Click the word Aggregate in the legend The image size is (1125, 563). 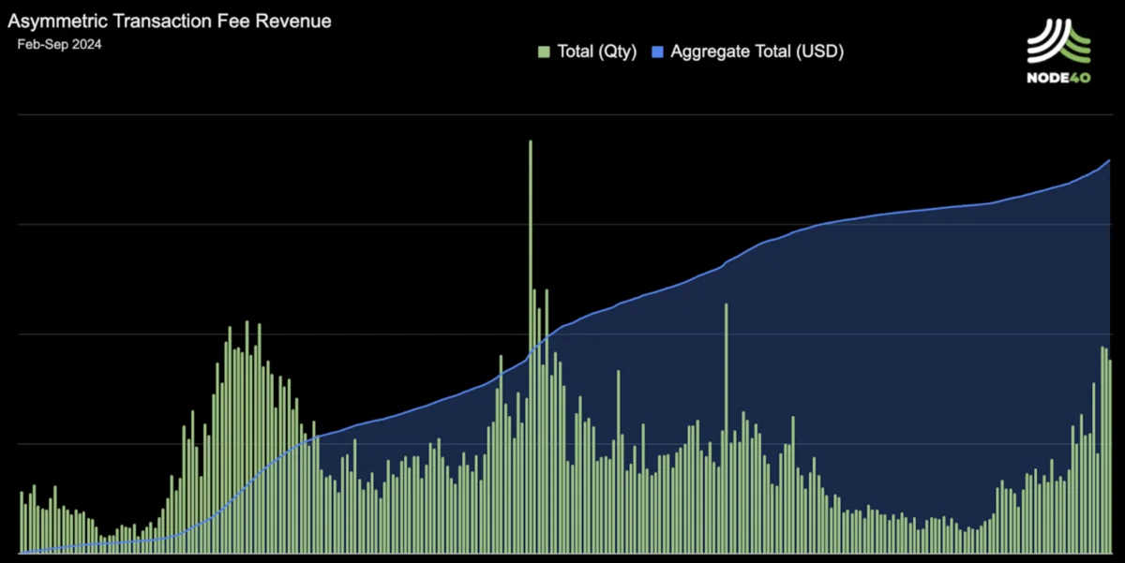tap(706, 52)
